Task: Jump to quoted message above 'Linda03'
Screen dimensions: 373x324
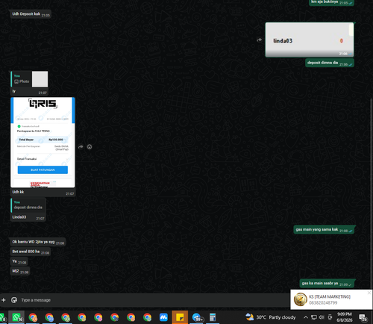Action: pyautogui.click(x=28, y=205)
